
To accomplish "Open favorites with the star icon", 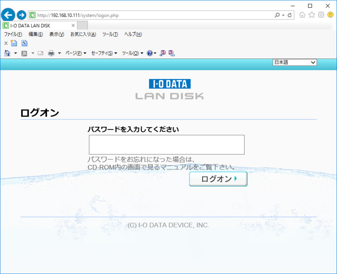I will coord(312,15).
